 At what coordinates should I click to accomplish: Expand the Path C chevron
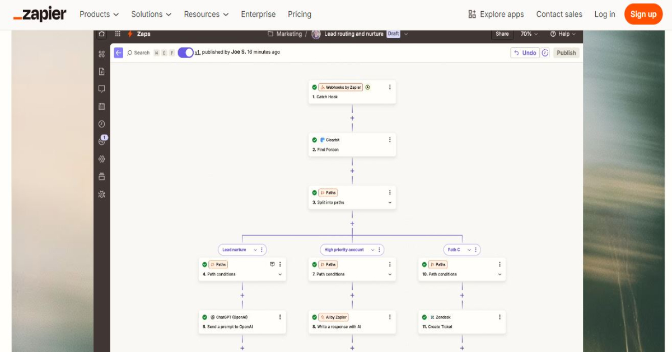469,250
